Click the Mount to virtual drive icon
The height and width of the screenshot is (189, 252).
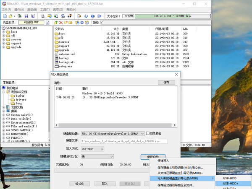click(63, 16)
